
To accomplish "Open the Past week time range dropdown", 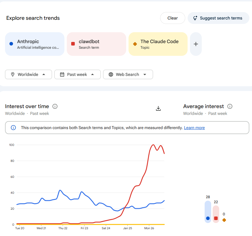I will tap(77, 74).
